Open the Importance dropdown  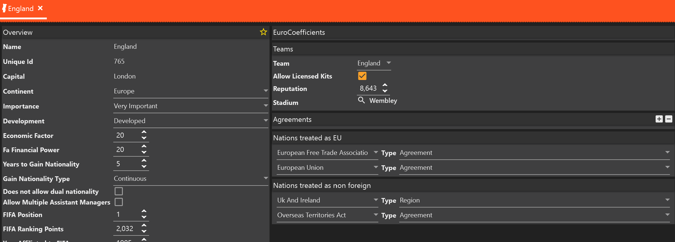pos(191,106)
